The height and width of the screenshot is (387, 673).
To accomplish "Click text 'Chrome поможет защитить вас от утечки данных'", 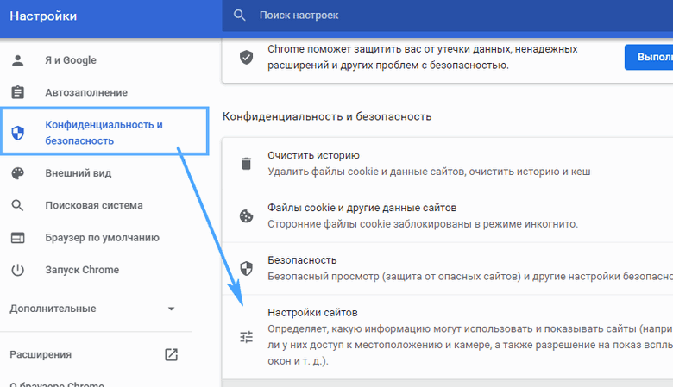I will [389, 49].
